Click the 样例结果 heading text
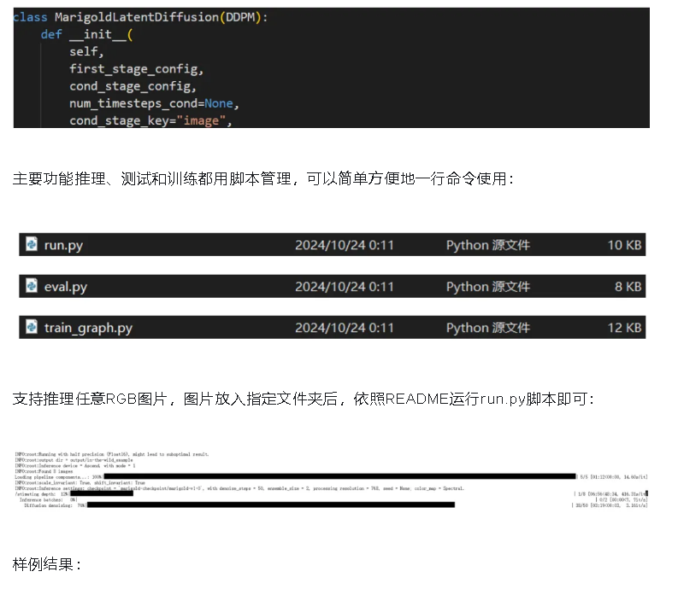The height and width of the screenshot is (589, 678). [47, 565]
